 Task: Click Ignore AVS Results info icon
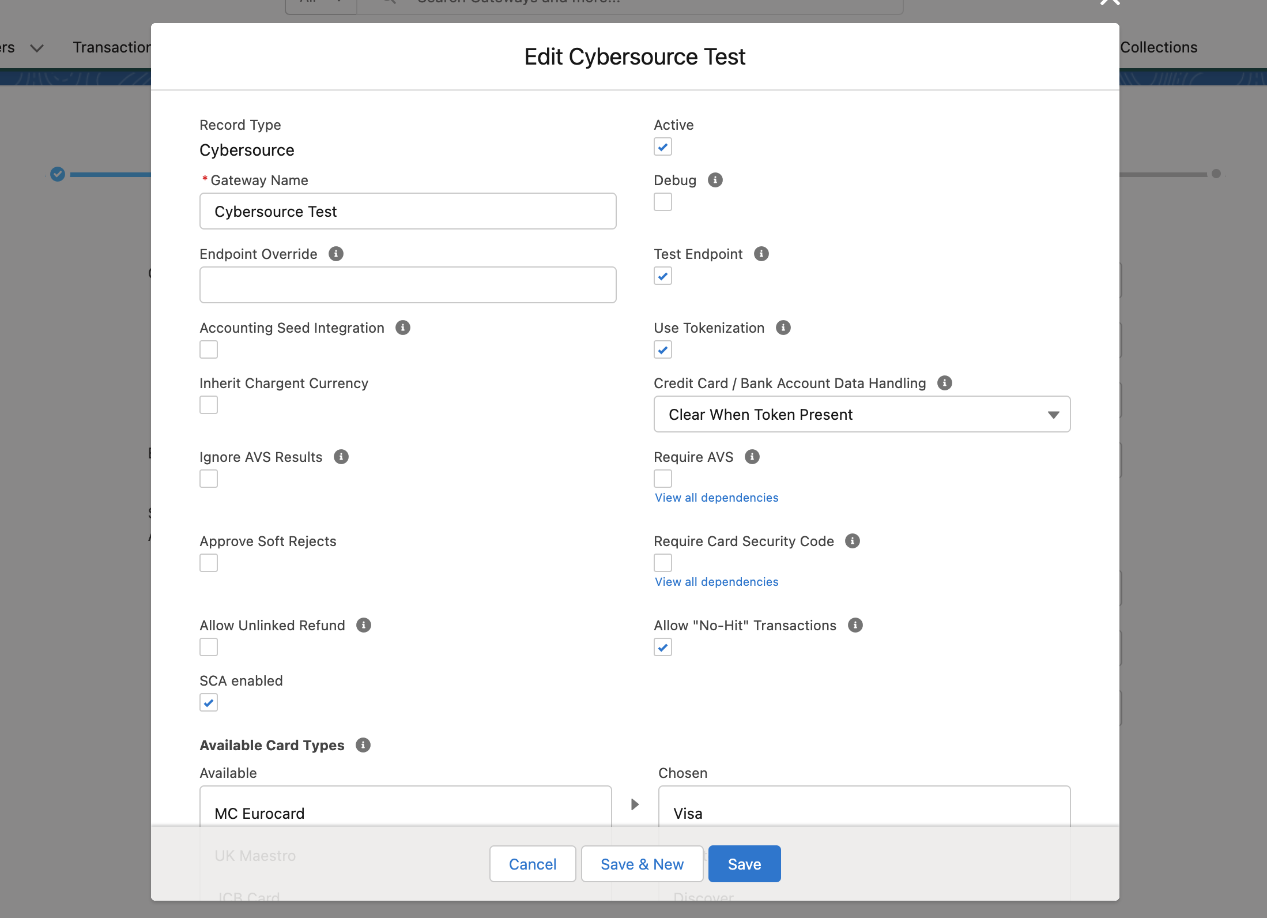(341, 457)
